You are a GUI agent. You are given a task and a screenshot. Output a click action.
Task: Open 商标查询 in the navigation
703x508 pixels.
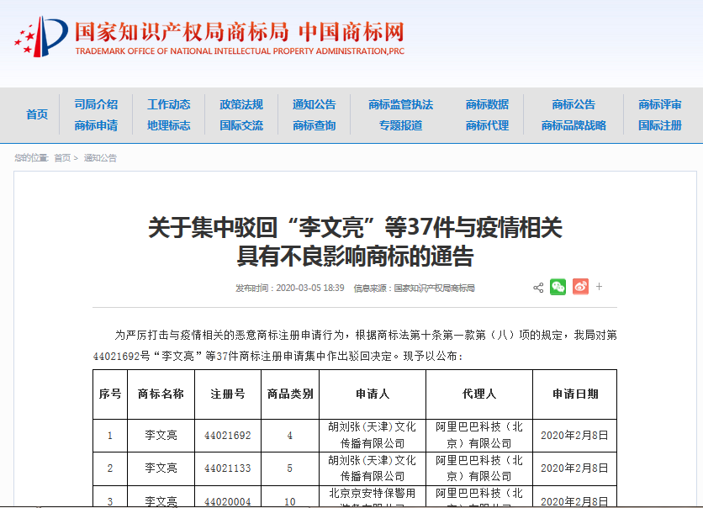(314, 125)
